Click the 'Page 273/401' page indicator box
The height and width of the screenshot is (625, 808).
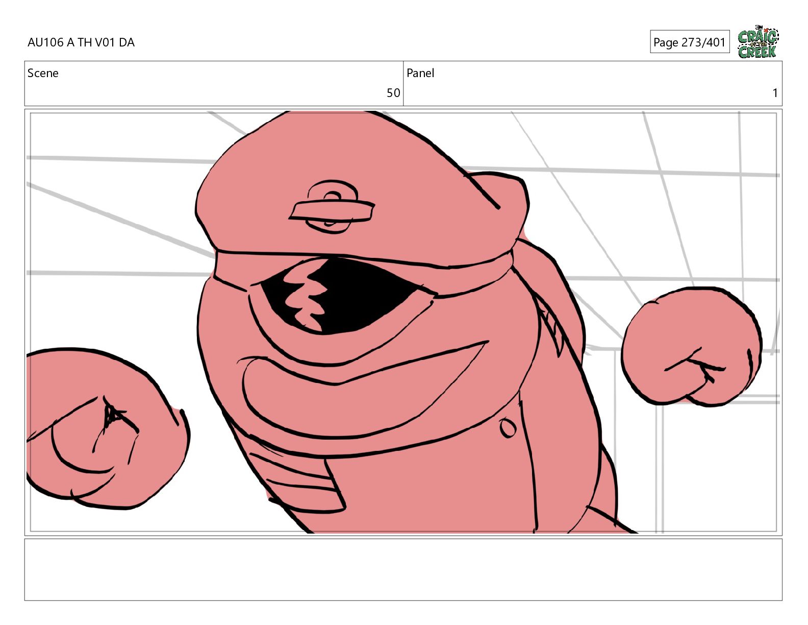tap(690, 42)
